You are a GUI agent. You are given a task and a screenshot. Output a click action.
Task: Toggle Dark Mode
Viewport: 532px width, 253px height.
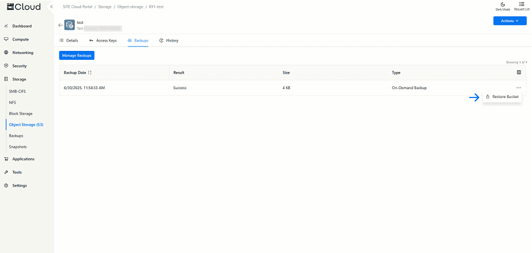click(502, 6)
